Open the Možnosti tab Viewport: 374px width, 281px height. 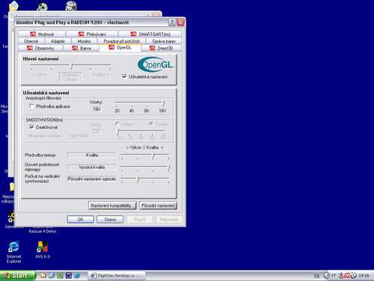point(42,34)
